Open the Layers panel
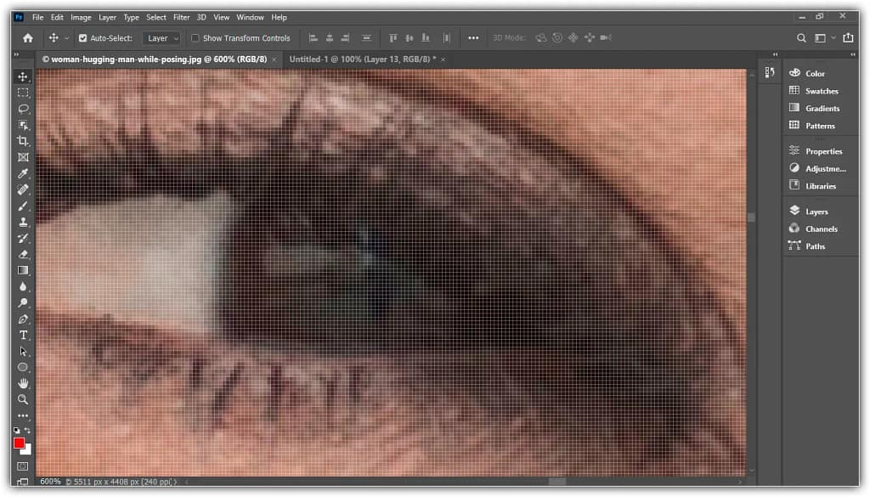870x497 pixels. tap(815, 210)
